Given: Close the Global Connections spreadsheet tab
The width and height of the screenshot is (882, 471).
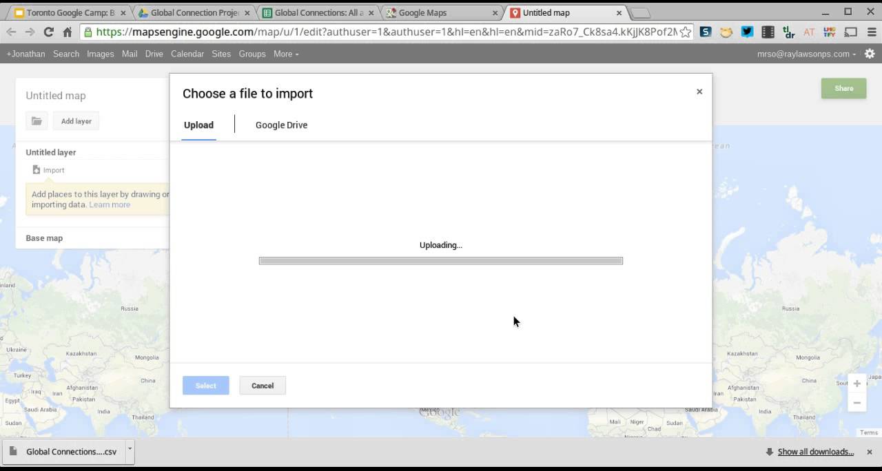Looking at the screenshot, I should (371, 13).
